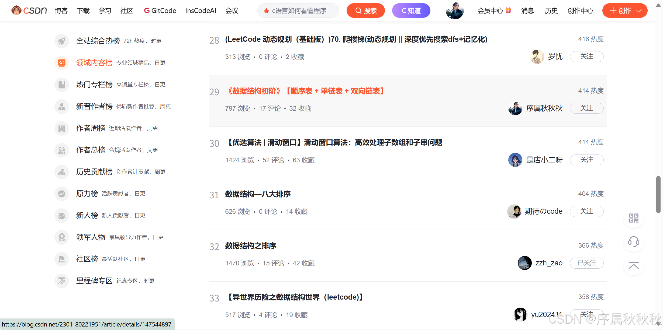Open user profile avatar in header
This screenshot has width=663, height=330.
point(454,11)
